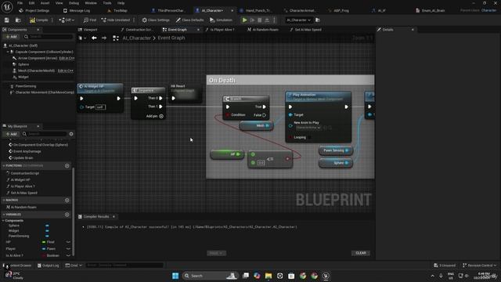Select Event AnyDamage in graph list
501x282 pixels.
pos(27,151)
